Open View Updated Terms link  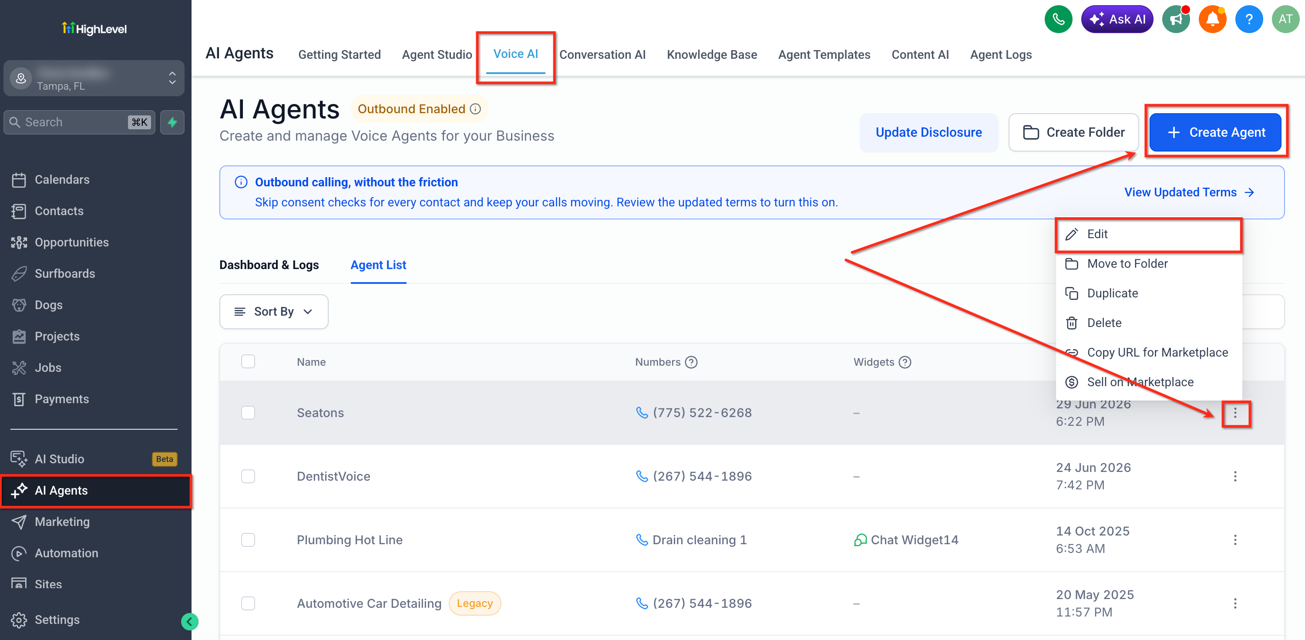tap(1189, 192)
